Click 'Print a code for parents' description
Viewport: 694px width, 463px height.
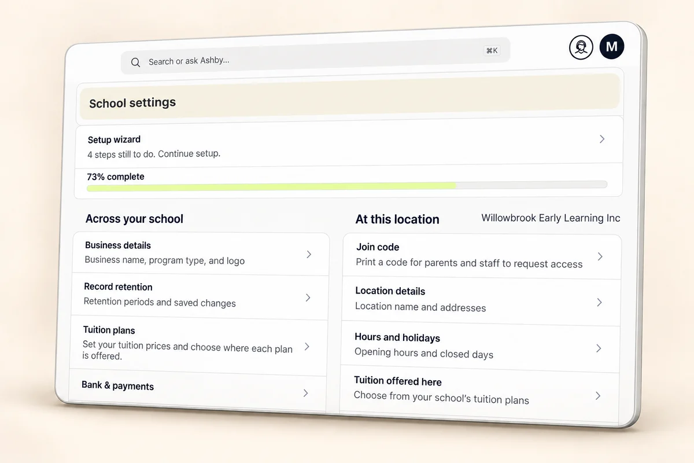pyautogui.click(x=469, y=263)
